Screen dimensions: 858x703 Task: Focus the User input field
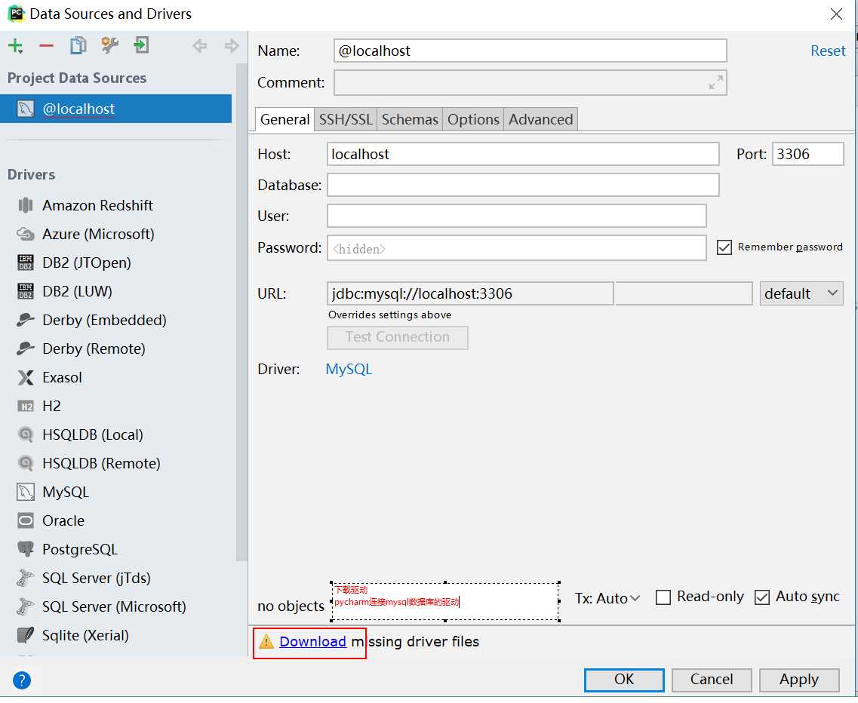pyautogui.click(x=517, y=216)
